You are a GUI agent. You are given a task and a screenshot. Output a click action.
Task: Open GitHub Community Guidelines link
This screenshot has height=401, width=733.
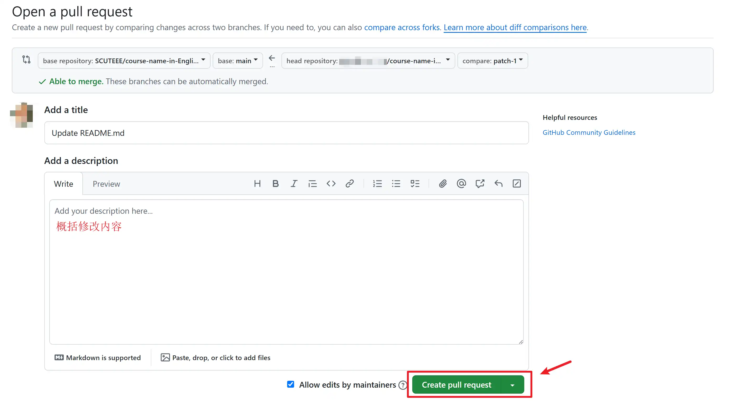coord(589,132)
